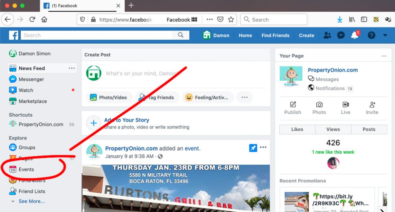Screen dimensions: 395x212
Task: Bookmark this page with the star icon
Action: [231, 19]
